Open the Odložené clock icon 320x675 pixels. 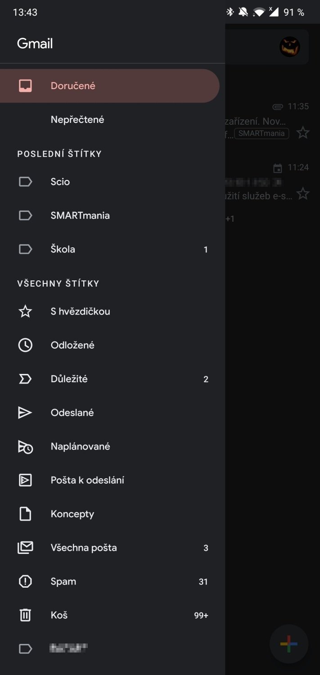[x=25, y=345]
